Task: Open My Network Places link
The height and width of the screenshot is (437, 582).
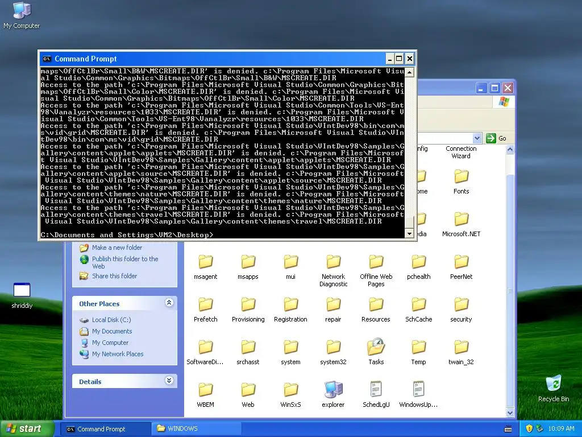Action: tap(118, 354)
